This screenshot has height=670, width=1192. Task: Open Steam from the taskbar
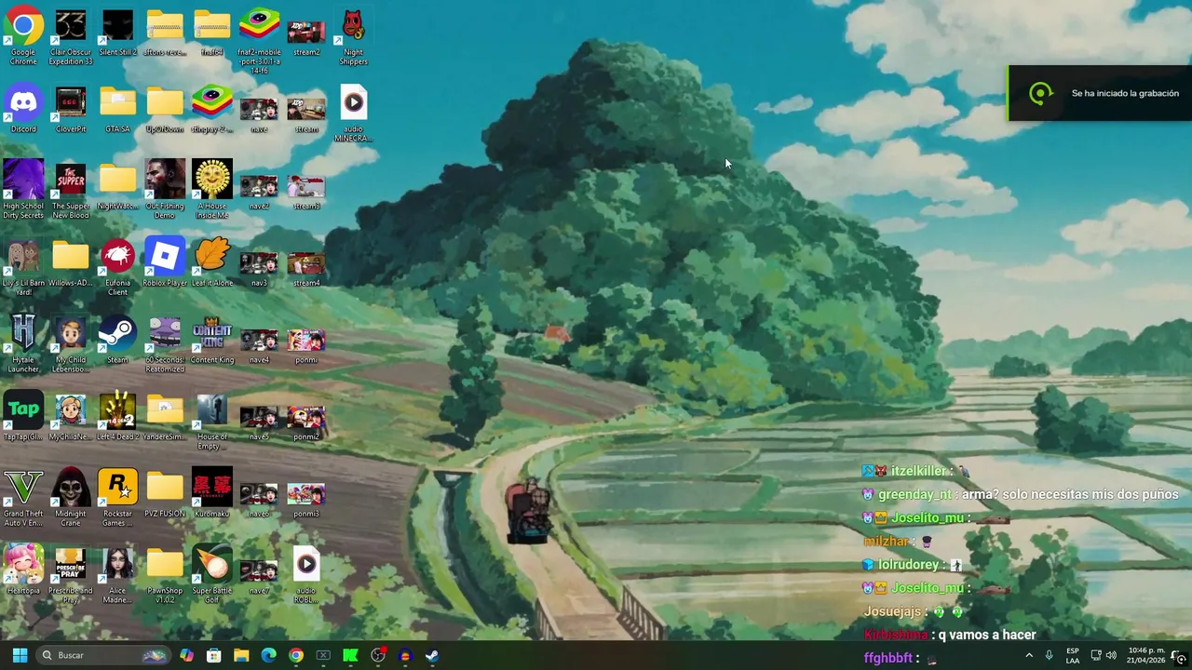[432, 655]
